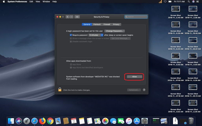This screenshot has width=202, height=126.
Task: Open Finder from the dock
Action: [x=11, y=121]
